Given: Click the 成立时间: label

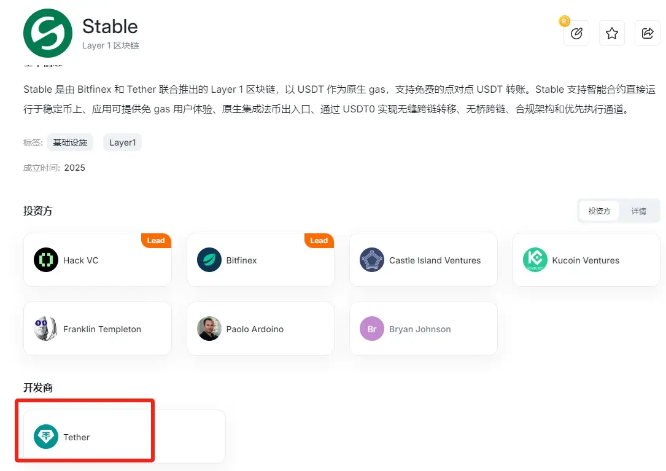Looking at the screenshot, I should click(x=42, y=168).
